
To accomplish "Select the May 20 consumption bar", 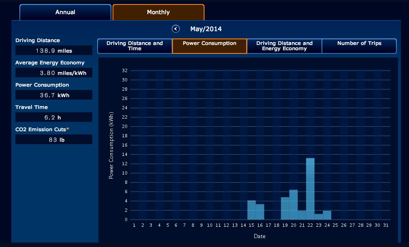I will (294, 204).
